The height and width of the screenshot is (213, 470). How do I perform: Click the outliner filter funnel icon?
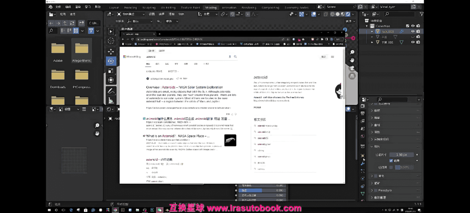pyautogui.click(x=421, y=14)
